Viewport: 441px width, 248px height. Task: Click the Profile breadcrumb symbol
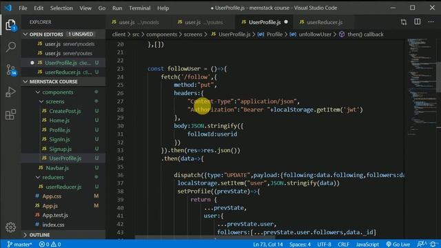click(274, 34)
